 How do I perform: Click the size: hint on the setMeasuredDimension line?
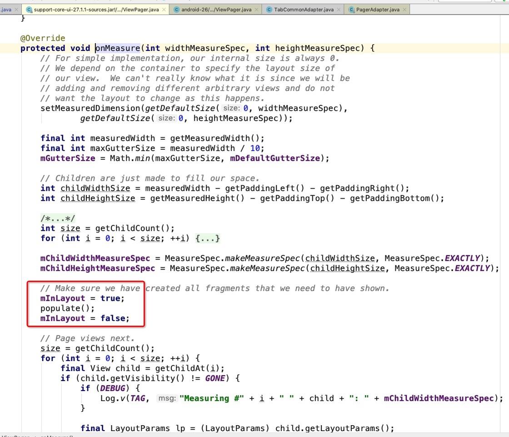pos(231,108)
